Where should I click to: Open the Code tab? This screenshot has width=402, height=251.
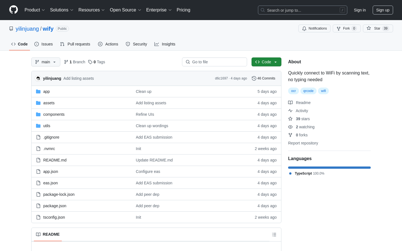[x=20, y=44]
